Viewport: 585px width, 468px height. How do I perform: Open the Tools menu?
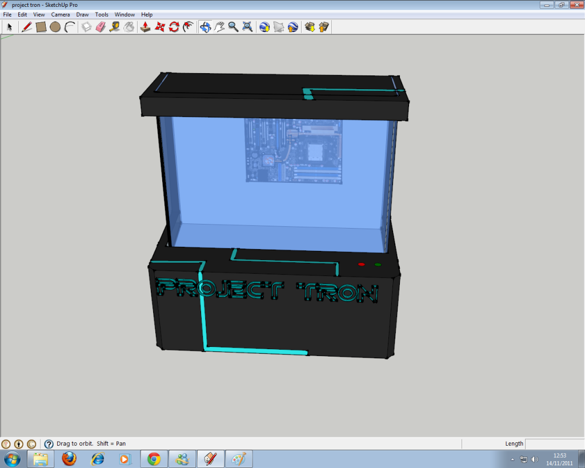(x=102, y=14)
